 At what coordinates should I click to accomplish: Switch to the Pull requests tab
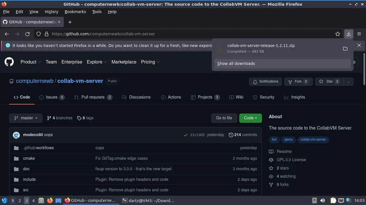click(93, 97)
